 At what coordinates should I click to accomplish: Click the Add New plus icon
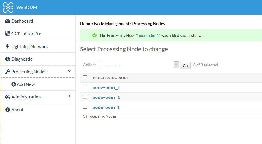point(13,84)
